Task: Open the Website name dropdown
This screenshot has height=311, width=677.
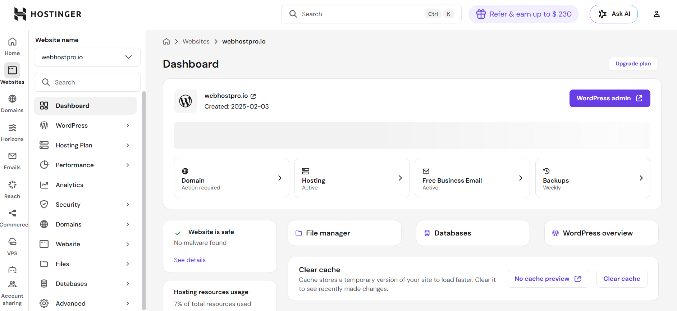Action: (87, 57)
